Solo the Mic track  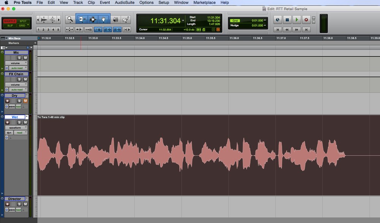pyautogui.click(x=19, y=58)
